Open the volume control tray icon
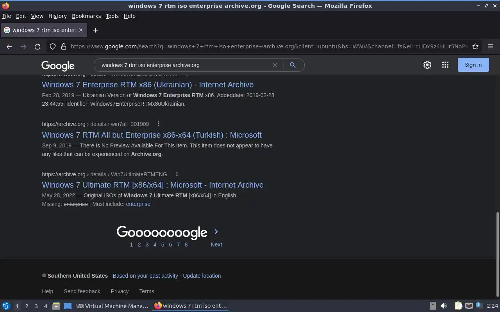500x312 pixels. [x=444, y=306]
